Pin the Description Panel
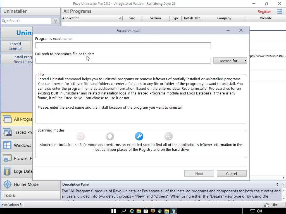This screenshot has width=286, height=214. point(277,184)
